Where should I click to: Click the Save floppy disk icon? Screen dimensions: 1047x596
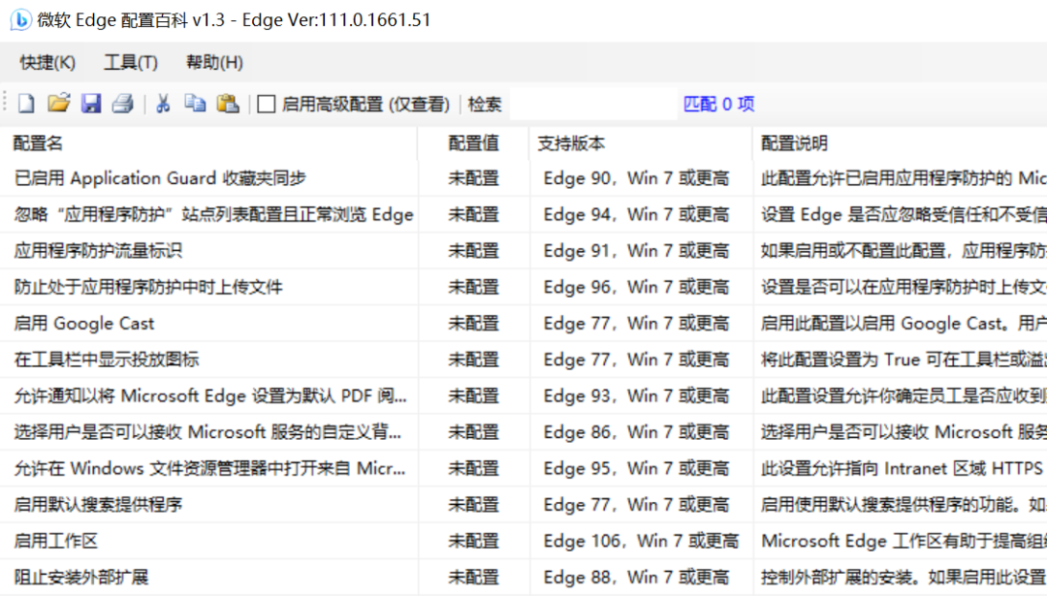click(x=91, y=104)
